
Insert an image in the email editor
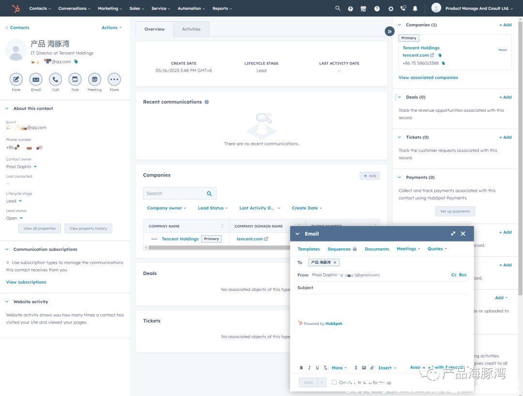(364, 367)
